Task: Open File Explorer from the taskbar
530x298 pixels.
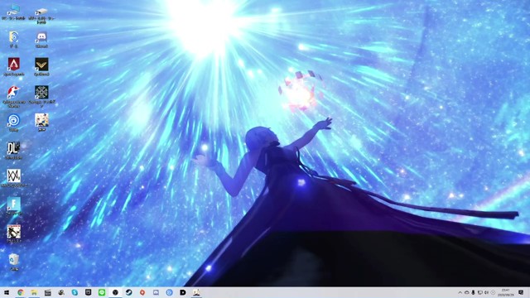Action: pyautogui.click(x=34, y=292)
